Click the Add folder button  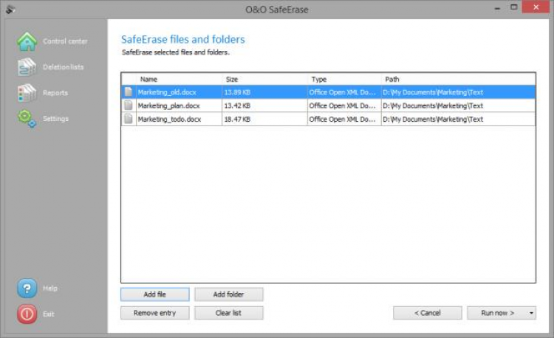(228, 294)
